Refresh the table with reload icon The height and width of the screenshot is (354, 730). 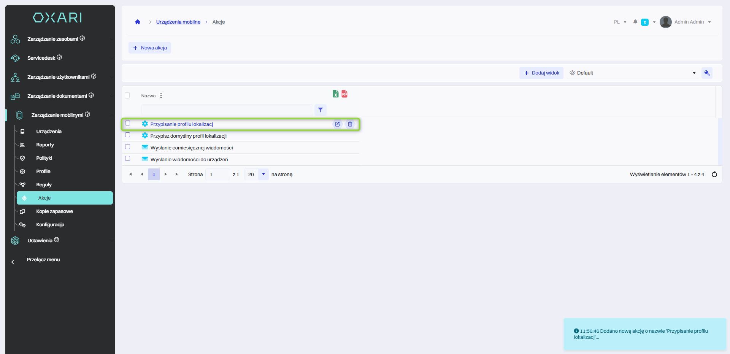coord(714,174)
